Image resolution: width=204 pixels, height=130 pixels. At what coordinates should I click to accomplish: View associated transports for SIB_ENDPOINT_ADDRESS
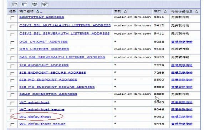point(182,66)
